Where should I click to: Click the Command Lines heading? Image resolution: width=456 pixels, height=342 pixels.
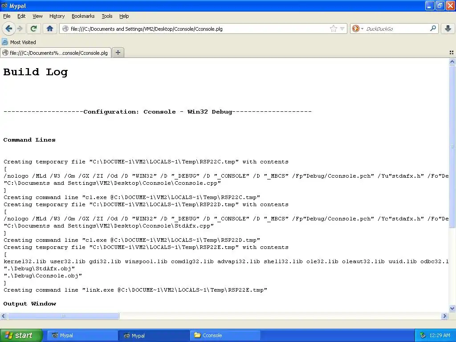(x=29, y=140)
